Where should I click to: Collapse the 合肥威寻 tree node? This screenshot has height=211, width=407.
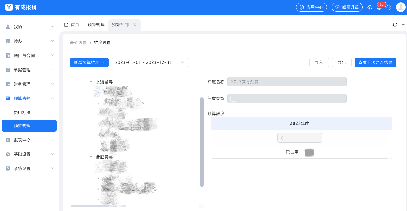click(91, 157)
